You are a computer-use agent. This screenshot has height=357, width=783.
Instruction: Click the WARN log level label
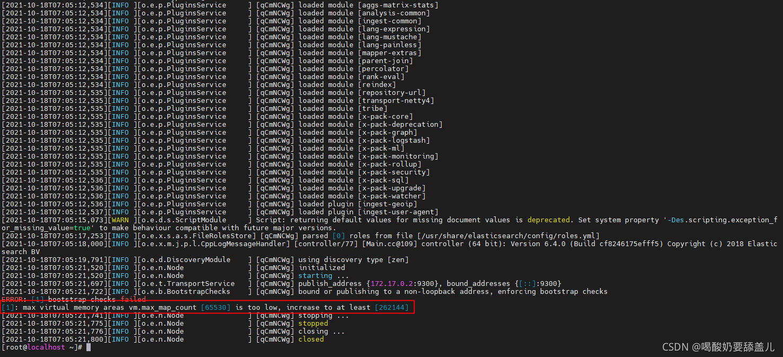[120, 220]
